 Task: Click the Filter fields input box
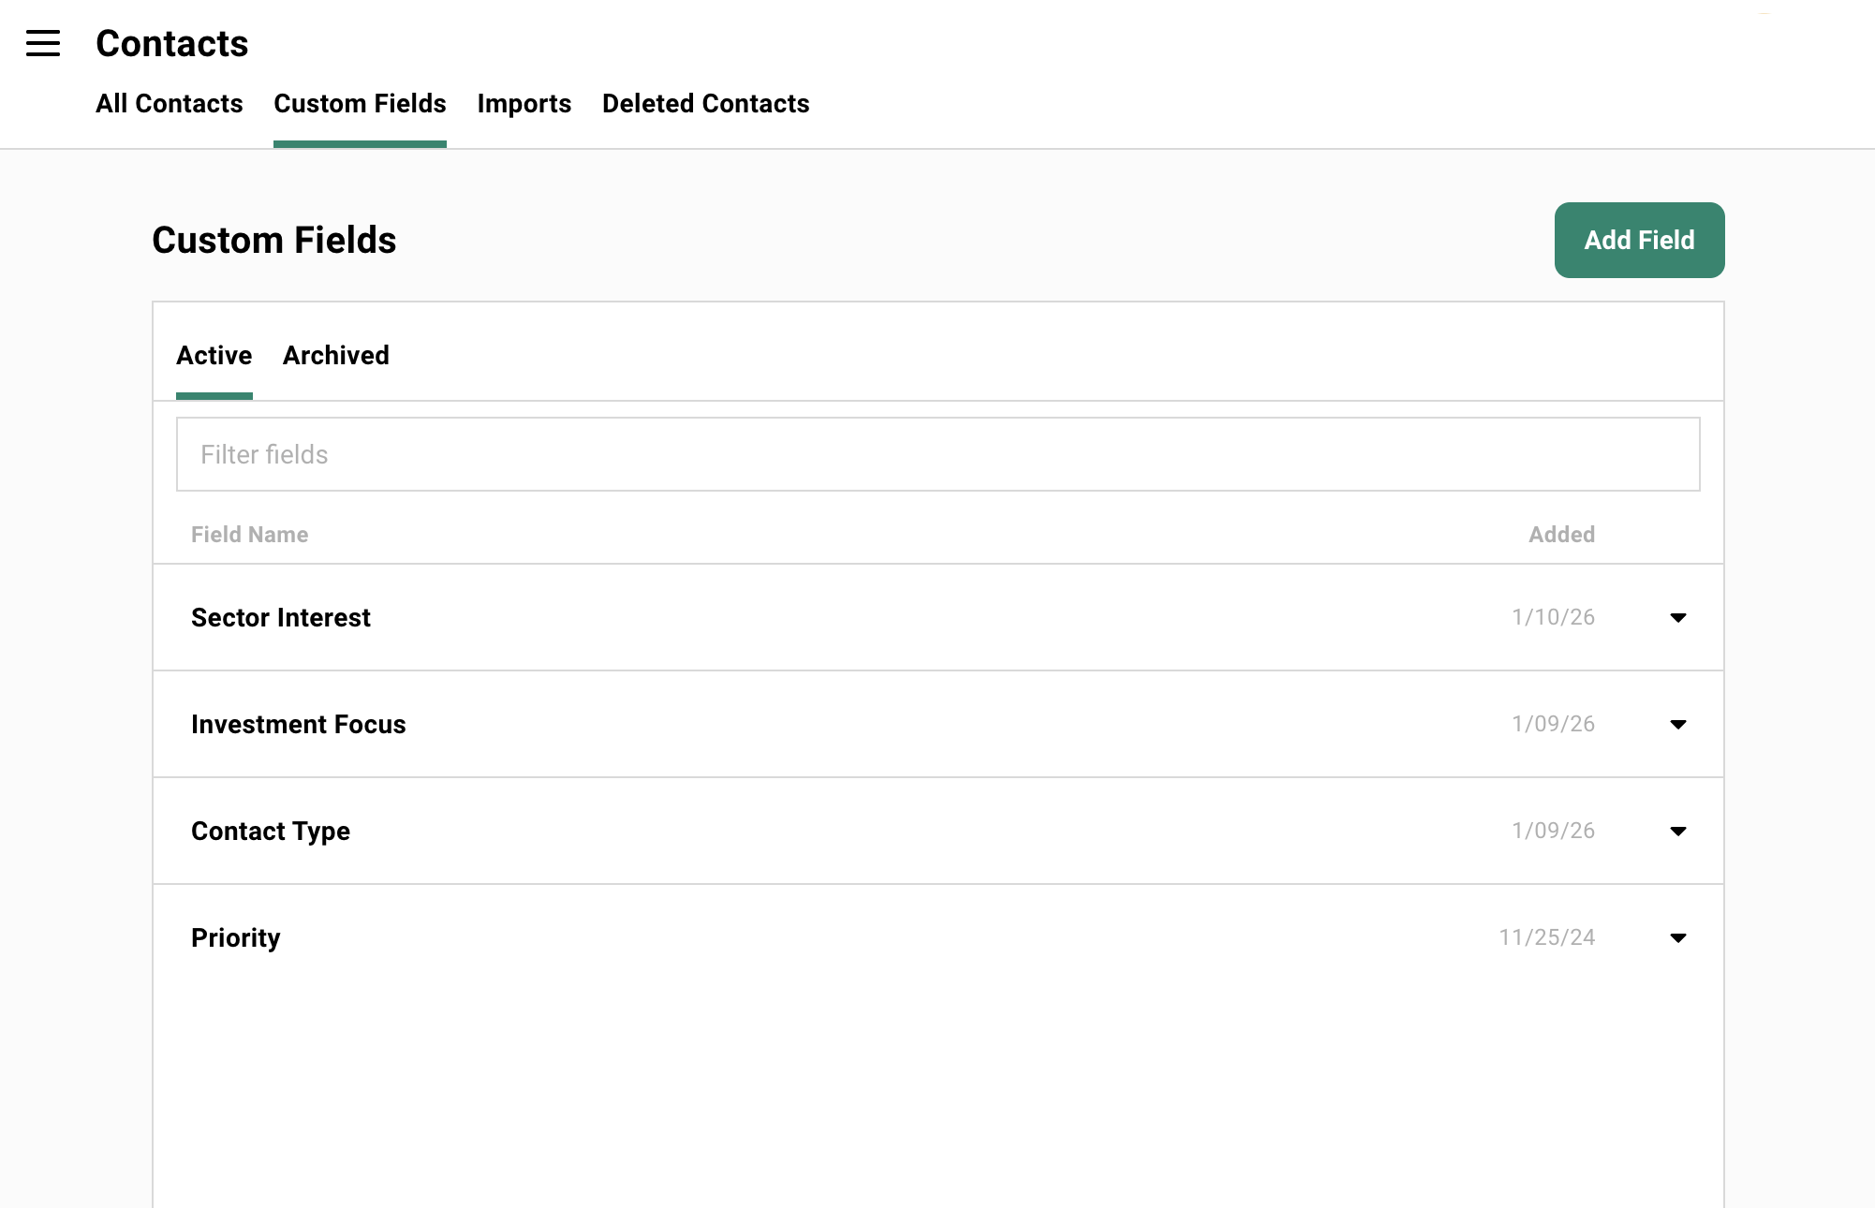[937, 454]
